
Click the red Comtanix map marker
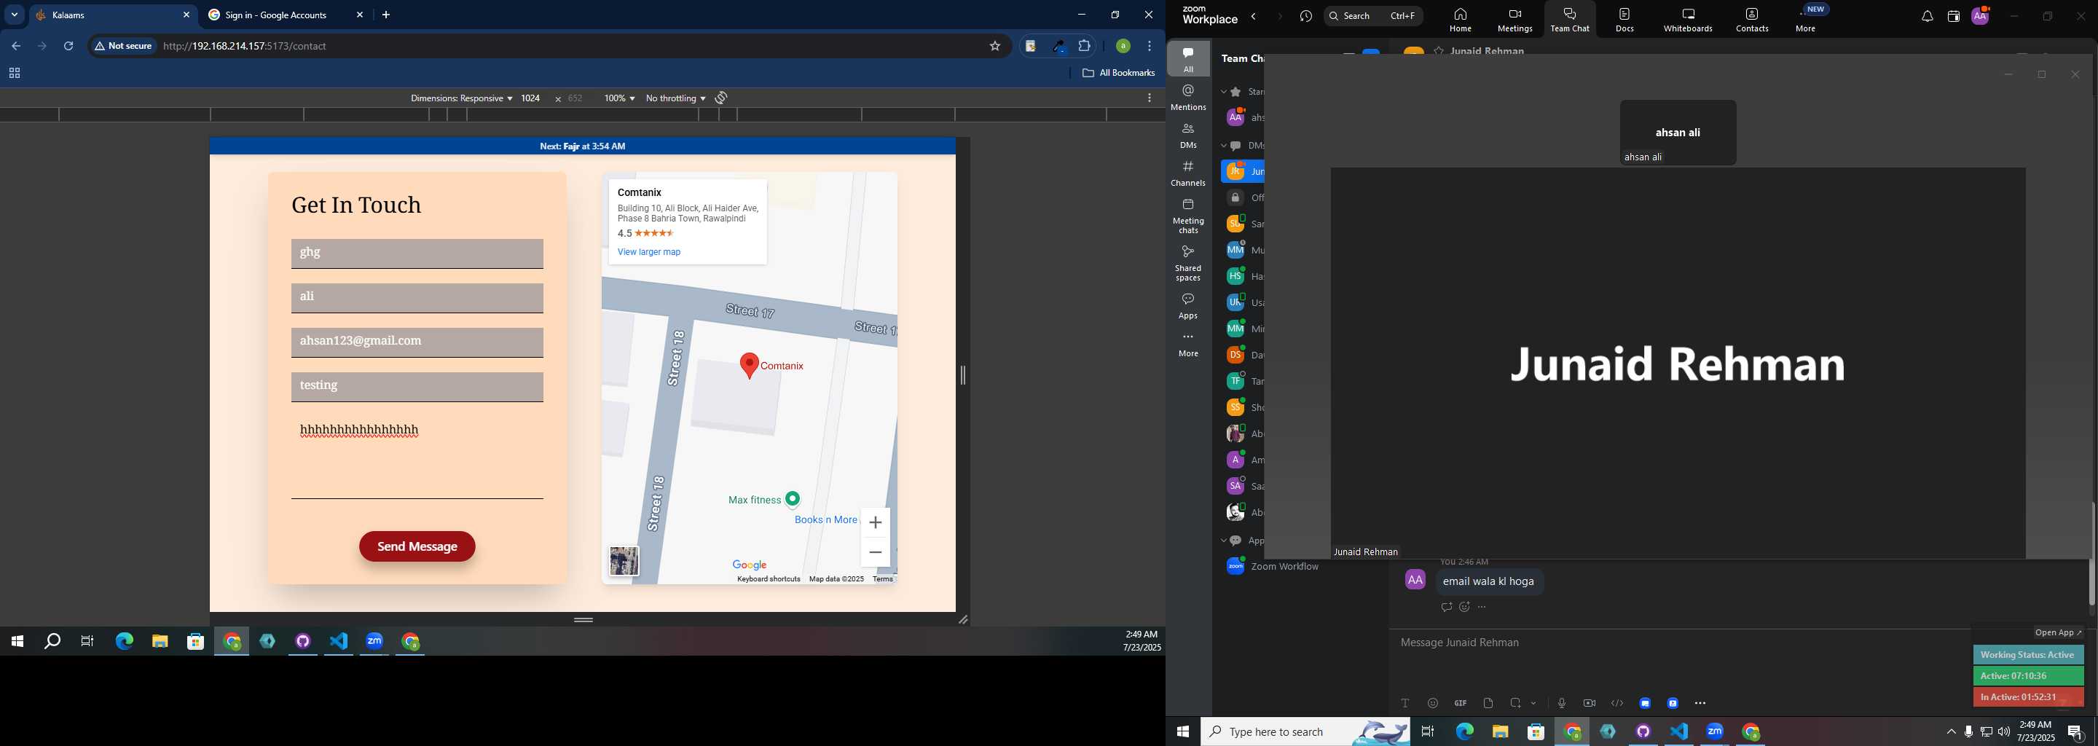coord(750,366)
